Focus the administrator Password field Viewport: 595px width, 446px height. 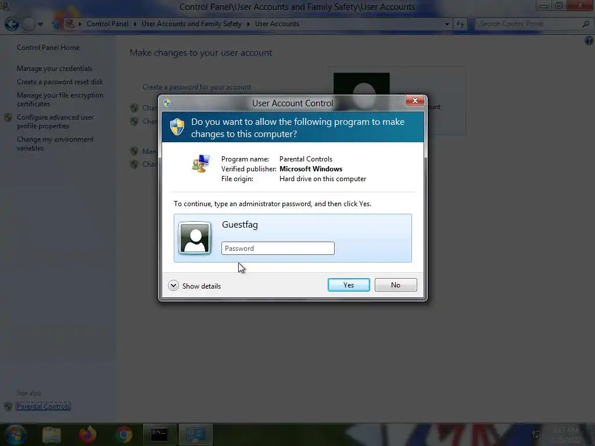tap(278, 249)
